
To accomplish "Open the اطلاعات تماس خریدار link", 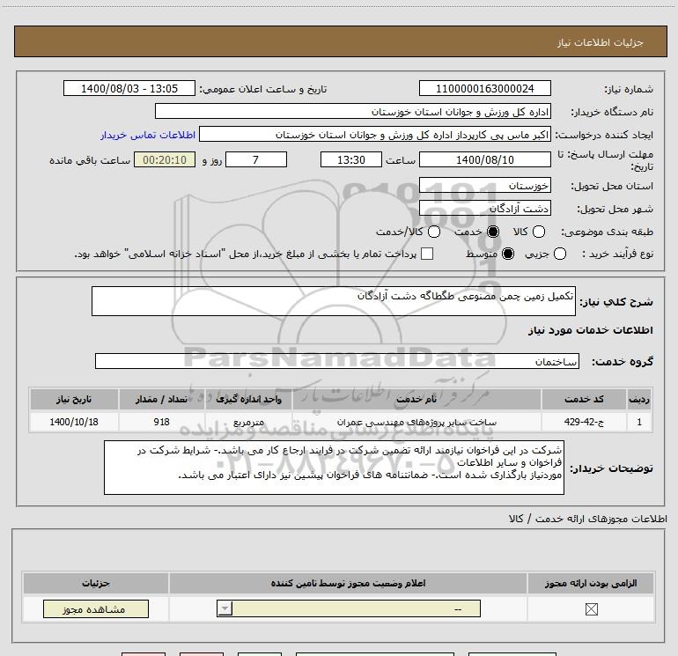I will 148,135.
